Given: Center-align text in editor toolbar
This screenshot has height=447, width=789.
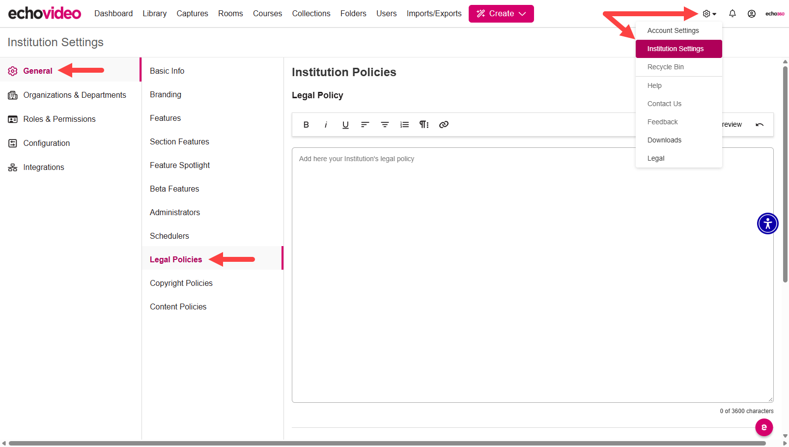Looking at the screenshot, I should coord(385,125).
